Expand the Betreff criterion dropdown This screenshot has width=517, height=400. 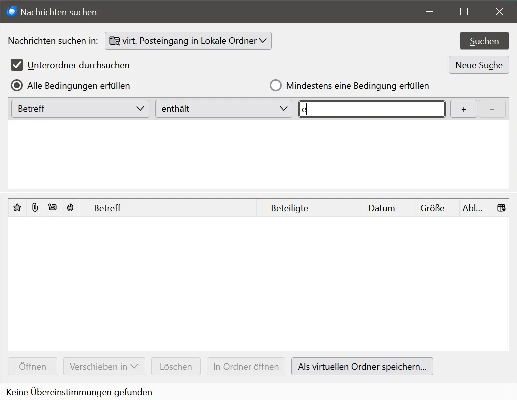pos(80,109)
